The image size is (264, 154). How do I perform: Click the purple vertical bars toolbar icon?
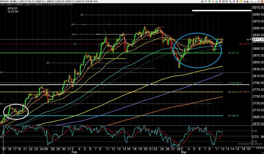pos(234,1)
